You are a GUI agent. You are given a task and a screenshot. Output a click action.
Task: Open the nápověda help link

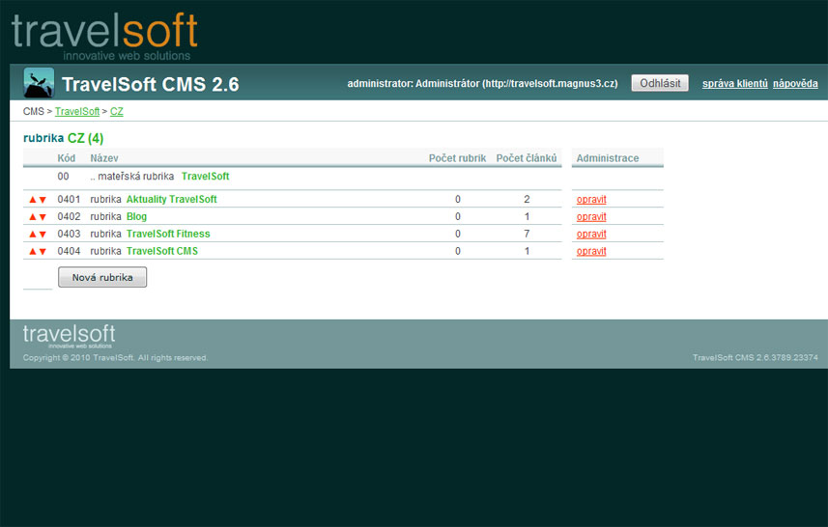[795, 83]
